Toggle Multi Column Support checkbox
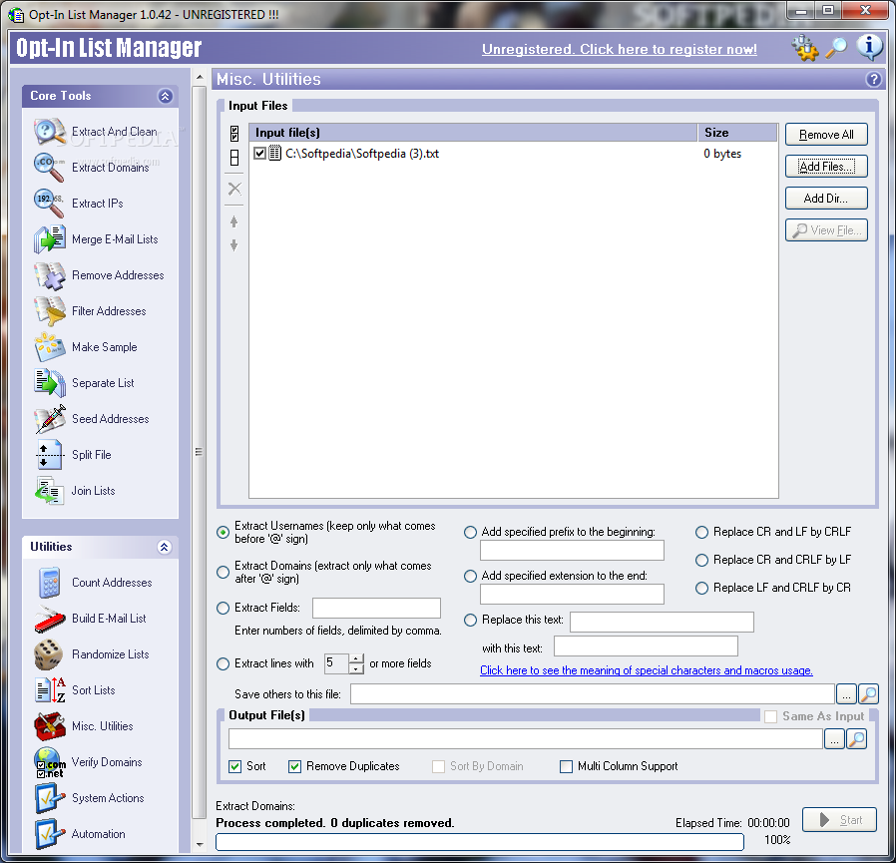The image size is (896, 863). click(x=567, y=766)
